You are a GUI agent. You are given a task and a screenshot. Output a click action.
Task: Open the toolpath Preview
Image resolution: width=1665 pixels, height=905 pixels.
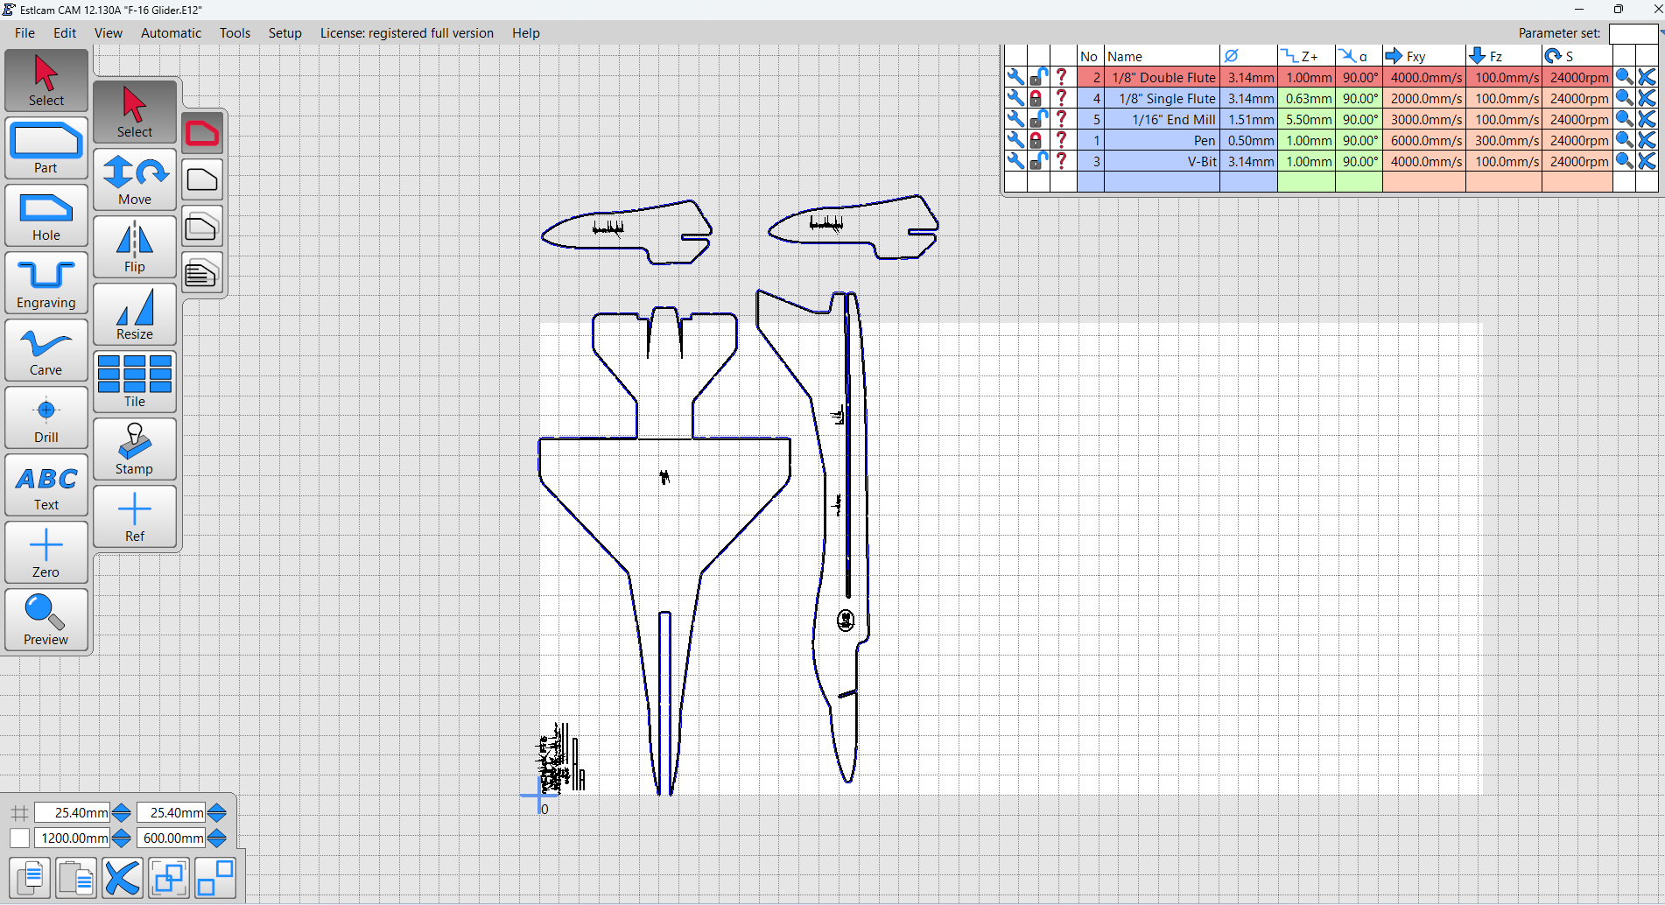46,620
